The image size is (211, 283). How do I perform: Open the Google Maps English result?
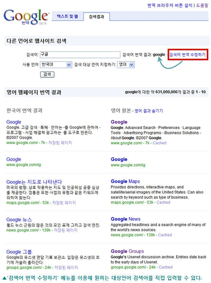coord(125,181)
